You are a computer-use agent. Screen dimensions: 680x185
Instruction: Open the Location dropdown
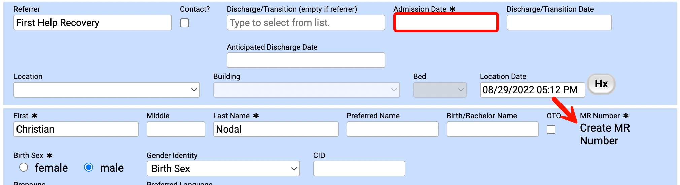click(x=106, y=90)
